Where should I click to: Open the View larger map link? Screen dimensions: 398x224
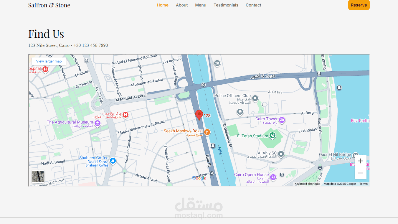coord(49,61)
